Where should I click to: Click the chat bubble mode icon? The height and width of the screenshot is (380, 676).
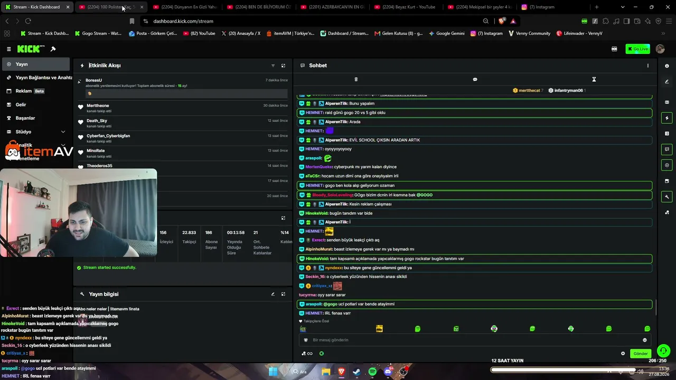[x=475, y=80]
